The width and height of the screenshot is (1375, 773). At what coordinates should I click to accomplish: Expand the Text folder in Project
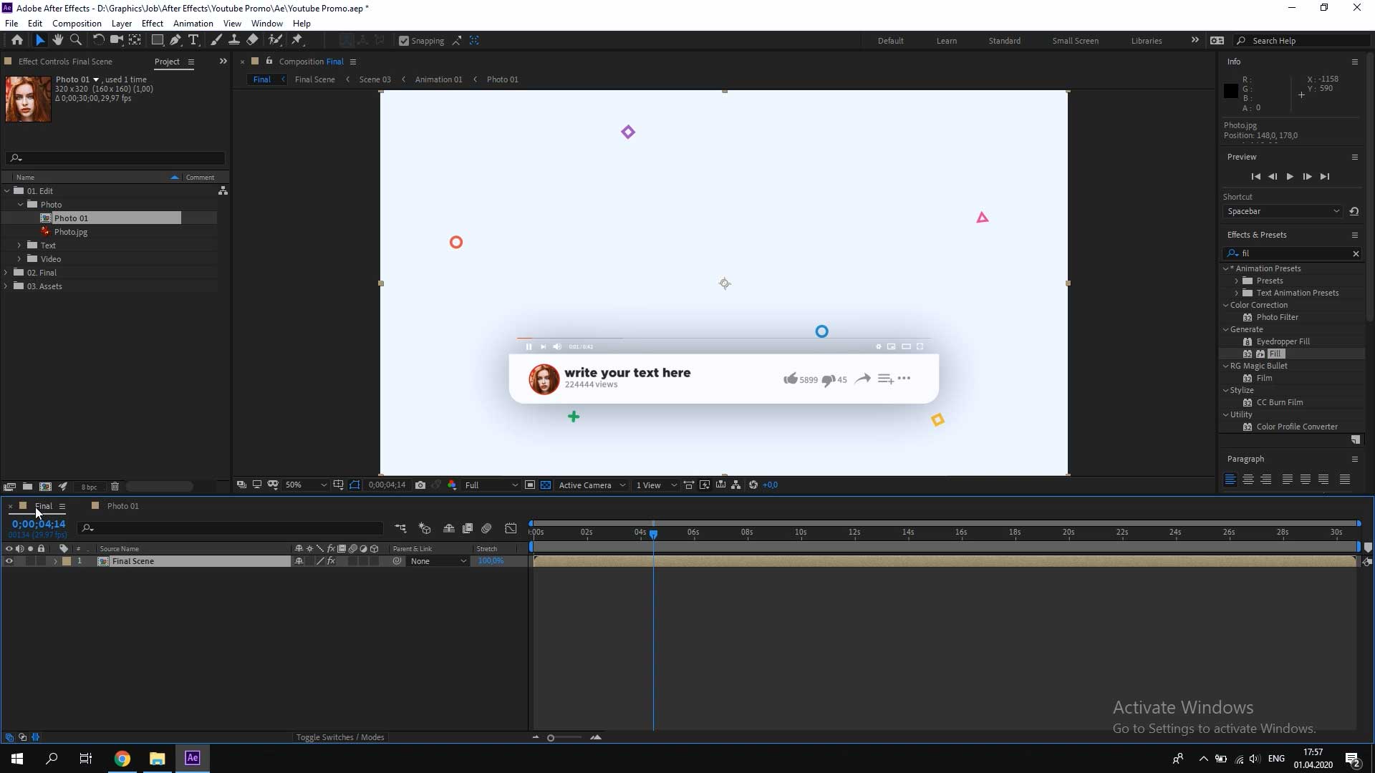click(x=19, y=245)
